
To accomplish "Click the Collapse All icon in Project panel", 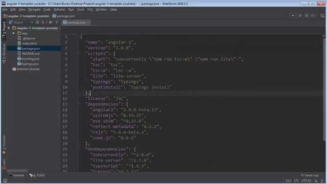I will pos(43,22).
